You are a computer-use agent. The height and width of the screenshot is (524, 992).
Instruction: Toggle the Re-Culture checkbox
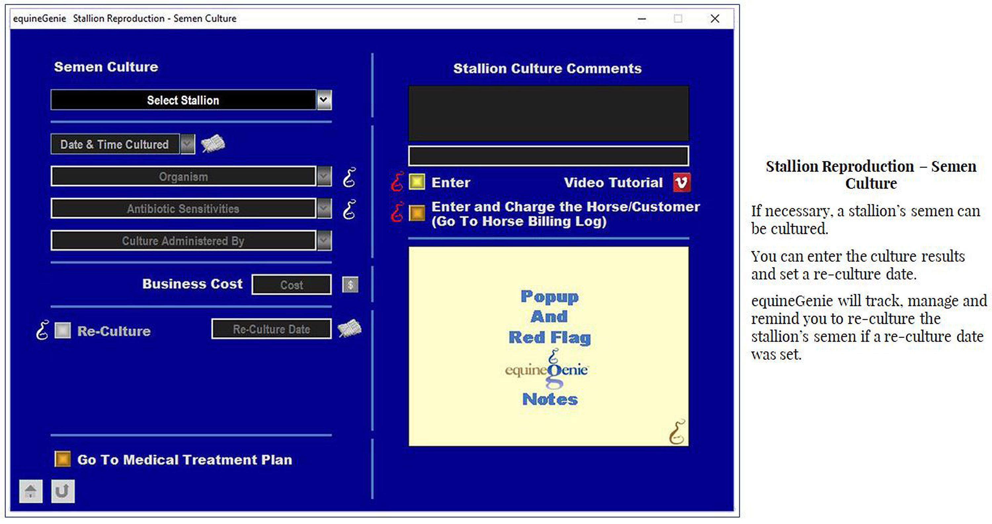point(63,330)
